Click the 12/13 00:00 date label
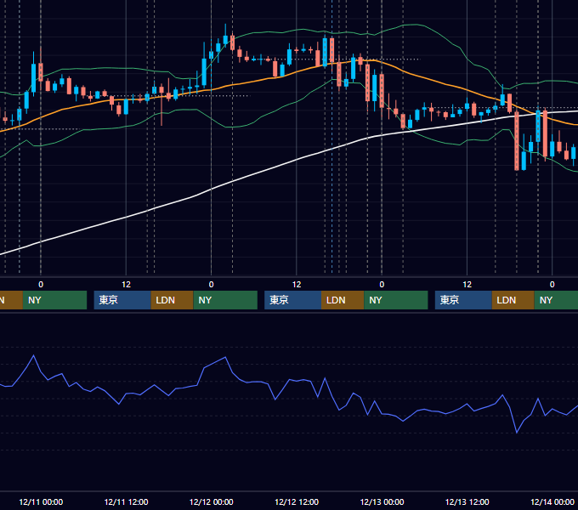Screen dimensions: 578x510 382,501
